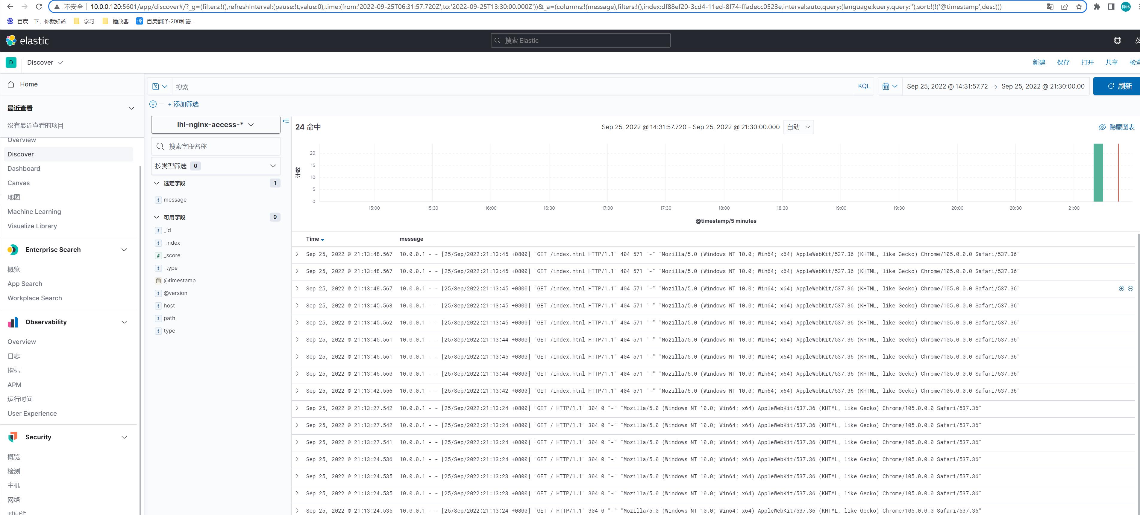Image resolution: width=1140 pixels, height=515 pixels.
Task: Click the _score number field icon
Action: (158, 255)
